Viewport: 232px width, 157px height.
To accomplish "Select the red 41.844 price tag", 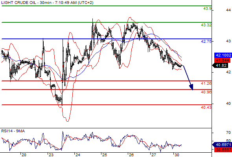I will point(223,60).
